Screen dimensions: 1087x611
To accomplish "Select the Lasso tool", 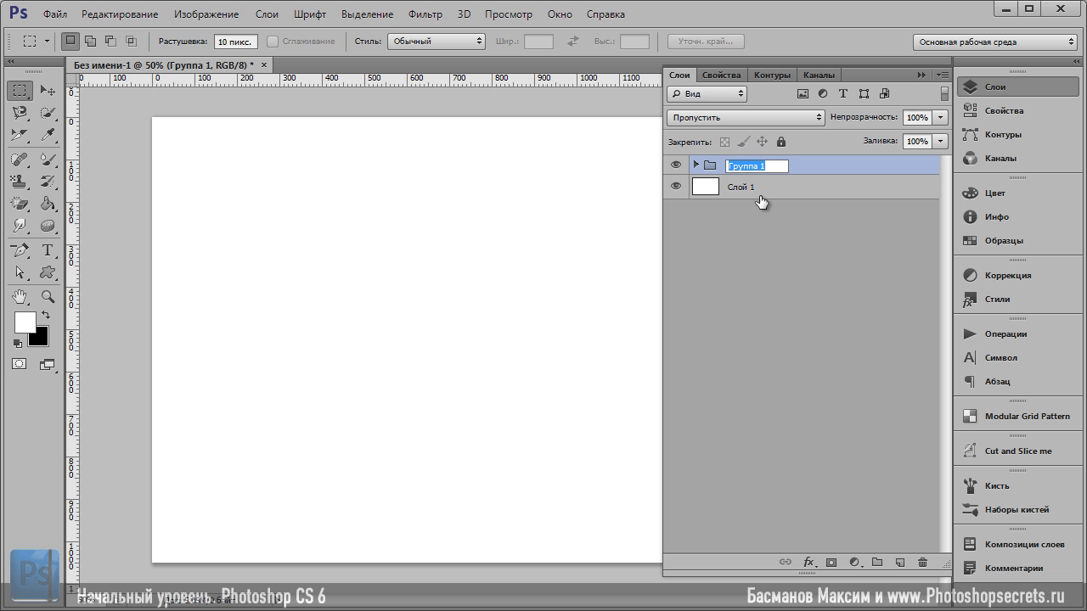I will pyautogui.click(x=20, y=113).
